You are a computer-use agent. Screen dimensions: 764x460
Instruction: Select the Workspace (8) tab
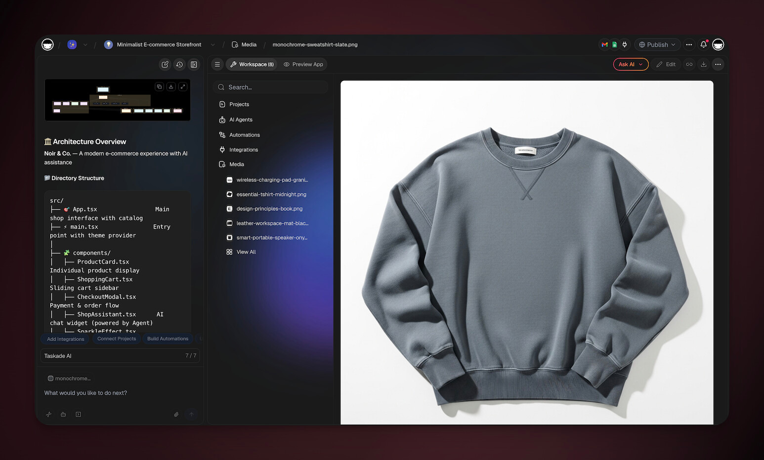tap(252, 64)
